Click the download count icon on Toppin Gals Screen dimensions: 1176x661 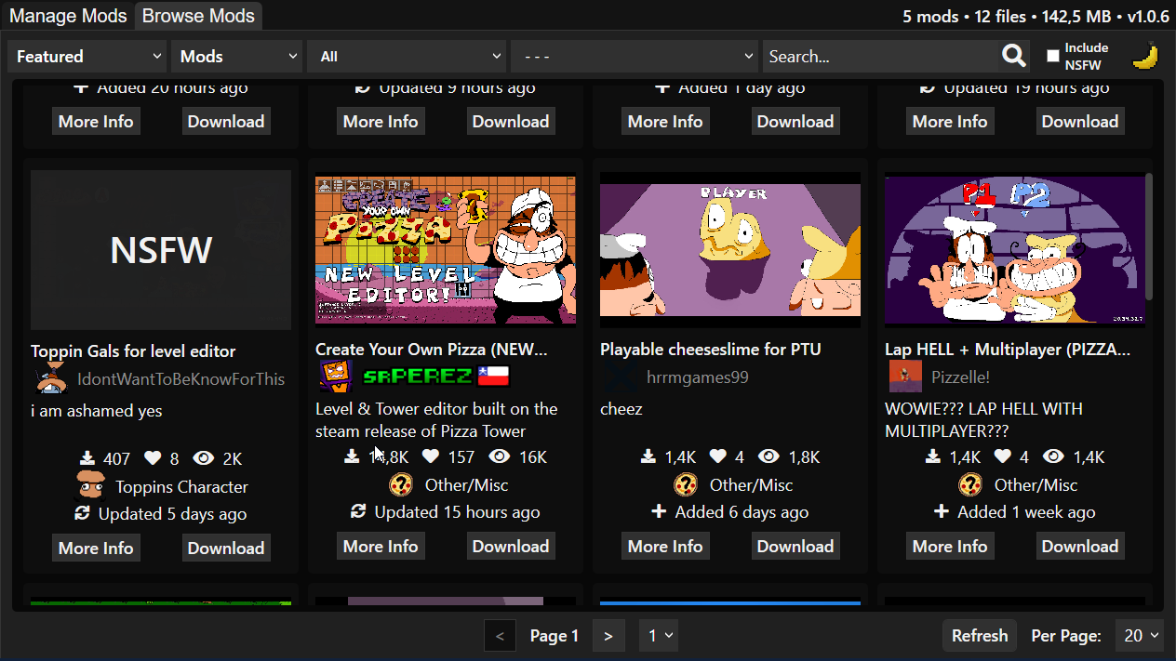88,458
